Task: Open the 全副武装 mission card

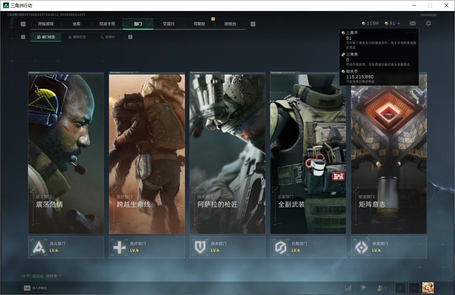Action: (x=308, y=154)
